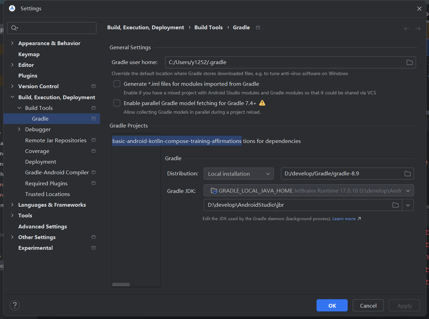Open Required Plugins settings
This screenshot has height=319, width=429.
(47, 183)
